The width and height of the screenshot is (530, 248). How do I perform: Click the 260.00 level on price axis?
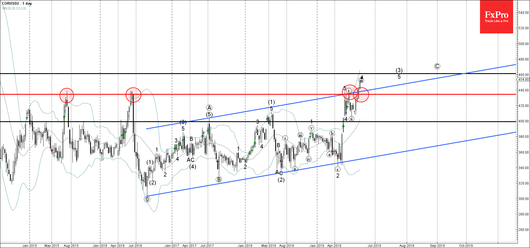coord(524,230)
